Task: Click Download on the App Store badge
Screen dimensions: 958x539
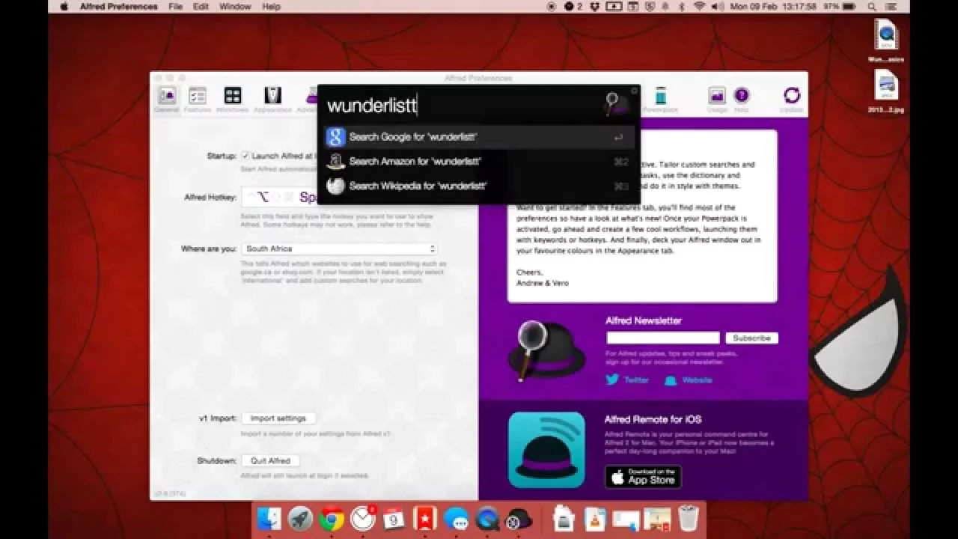Action: [643, 477]
